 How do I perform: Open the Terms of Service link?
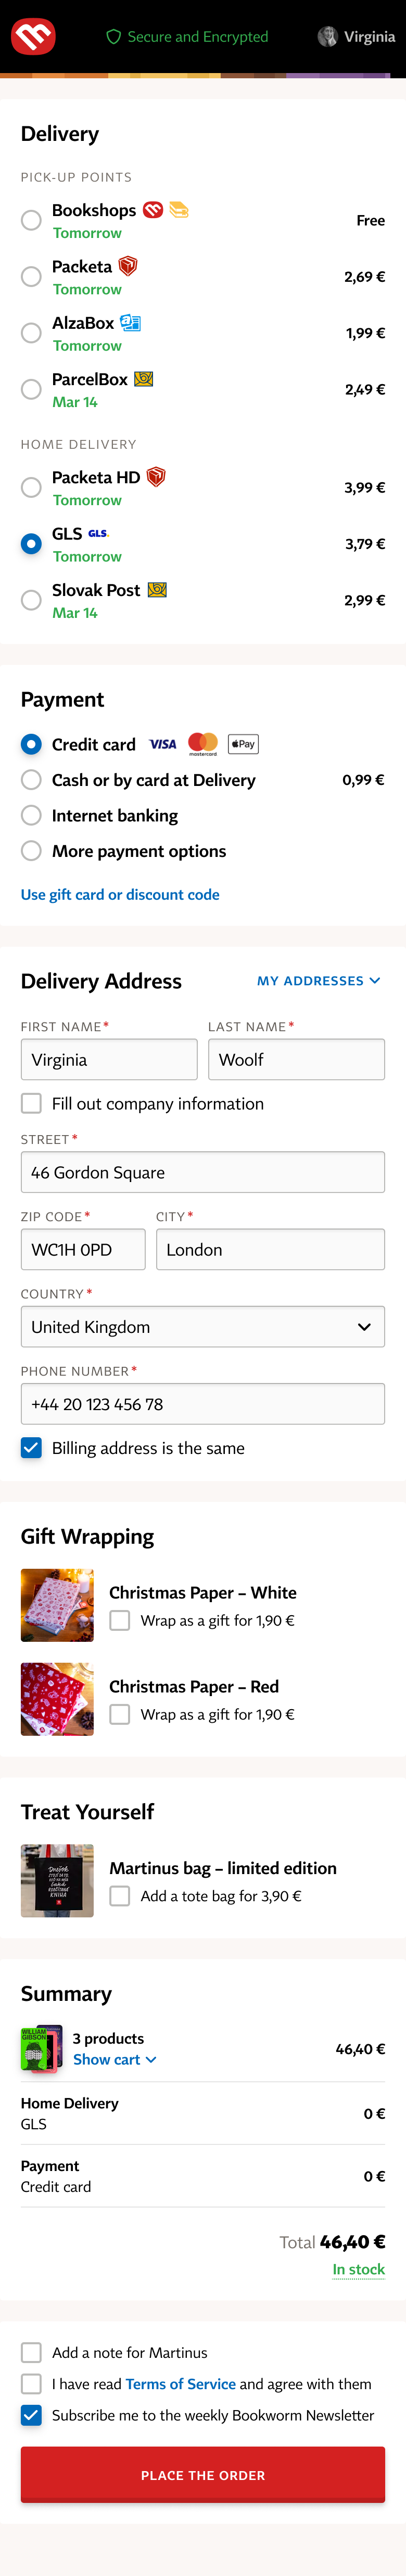click(x=181, y=2384)
